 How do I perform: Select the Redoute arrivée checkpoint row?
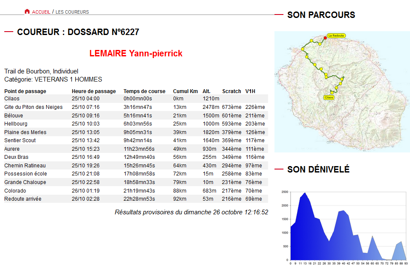point(23,199)
